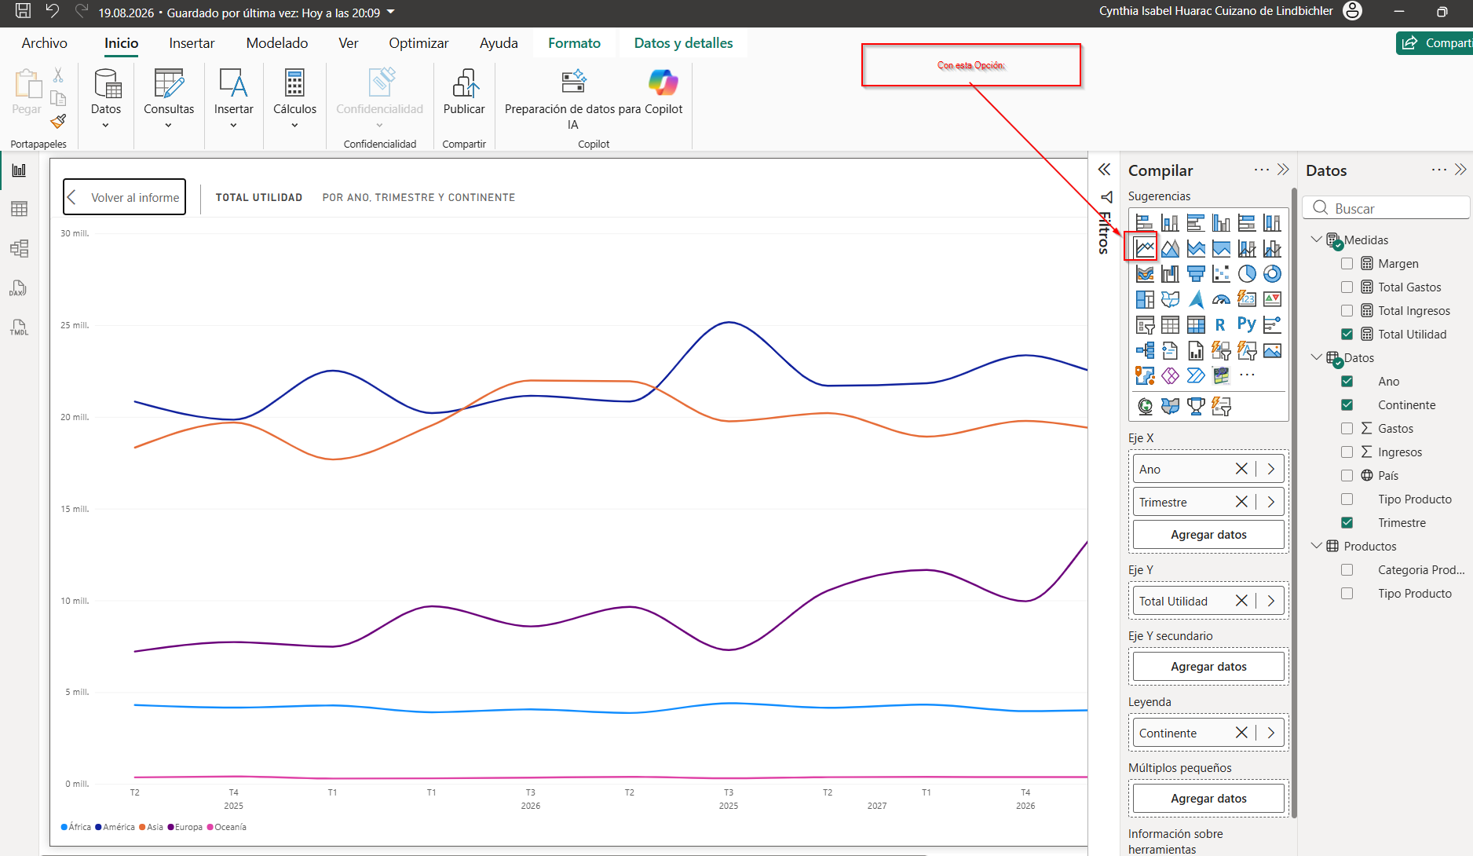This screenshot has width=1473, height=856.
Task: Select the line chart visualization icon
Action: click(1145, 248)
